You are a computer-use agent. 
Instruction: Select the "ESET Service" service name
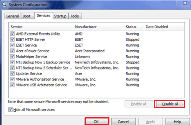tap(26, 45)
